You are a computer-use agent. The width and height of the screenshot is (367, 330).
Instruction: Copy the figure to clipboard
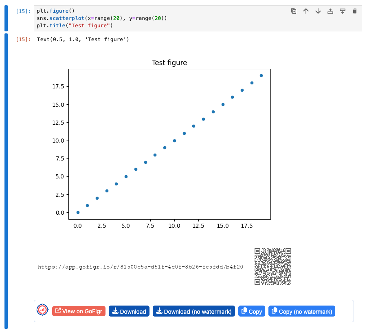coord(251,311)
